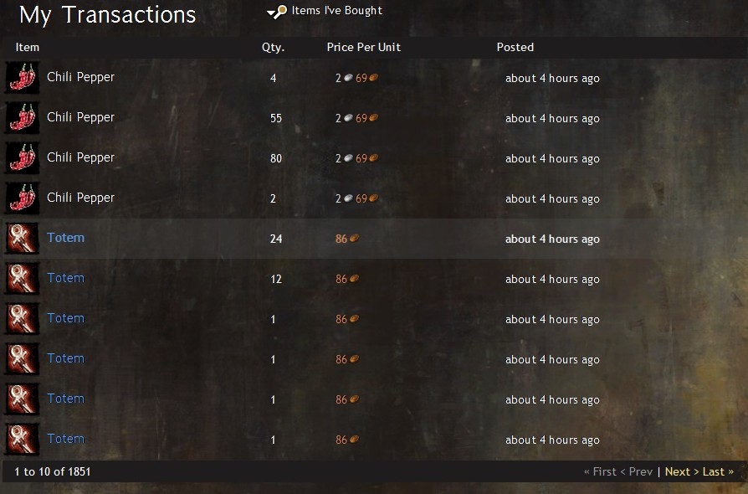This screenshot has height=494, width=748.
Task: Click the Totem icon in the last row
Action: (x=22, y=439)
